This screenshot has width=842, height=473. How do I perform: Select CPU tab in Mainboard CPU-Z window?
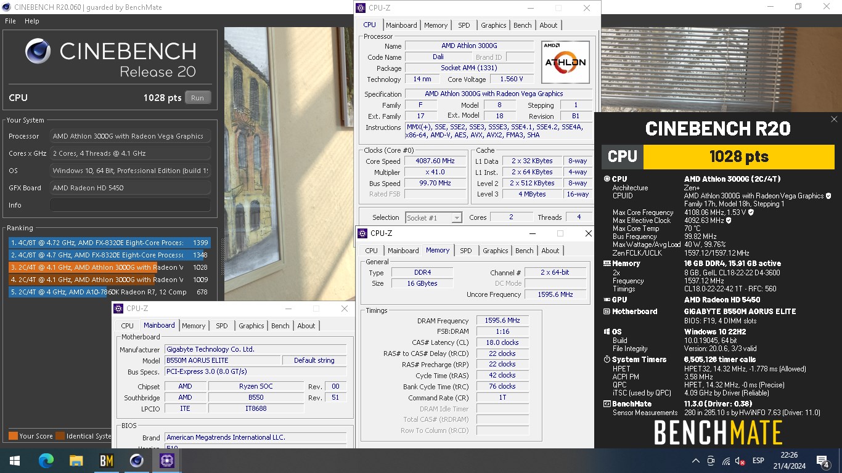(x=127, y=326)
